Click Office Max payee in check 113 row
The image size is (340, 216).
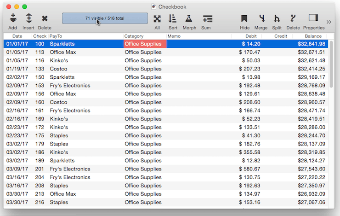click(x=63, y=52)
